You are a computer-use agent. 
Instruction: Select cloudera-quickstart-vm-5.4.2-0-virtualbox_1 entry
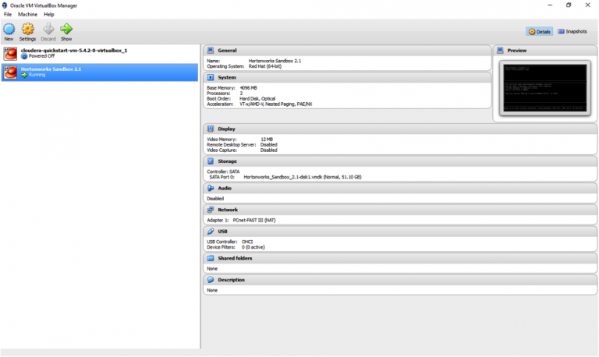click(x=100, y=54)
